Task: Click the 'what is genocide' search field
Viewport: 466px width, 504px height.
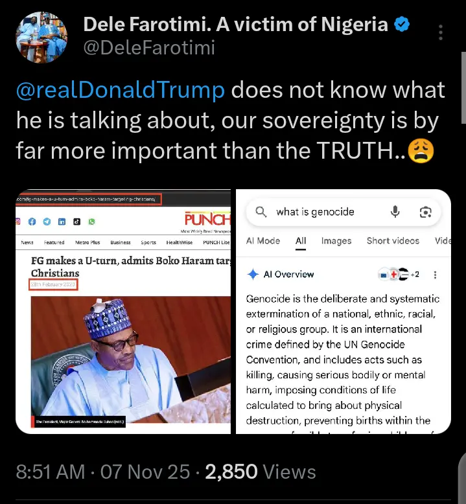Action: tap(324, 212)
